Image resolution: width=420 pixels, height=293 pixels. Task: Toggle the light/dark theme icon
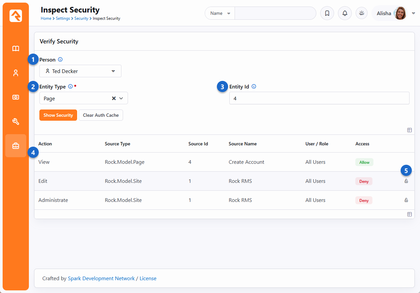(x=362, y=13)
